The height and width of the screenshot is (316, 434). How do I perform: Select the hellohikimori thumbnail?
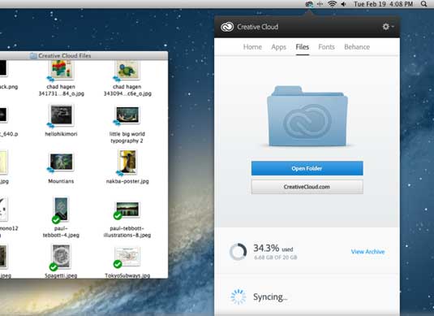61,115
